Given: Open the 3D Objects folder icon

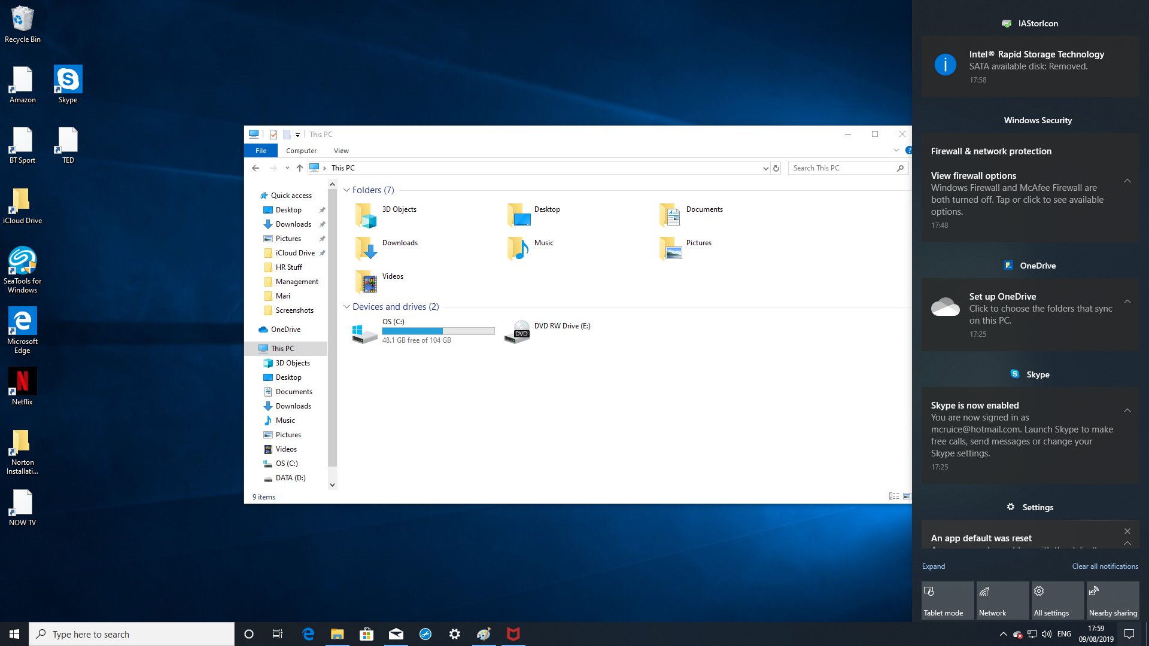Looking at the screenshot, I should (x=366, y=215).
